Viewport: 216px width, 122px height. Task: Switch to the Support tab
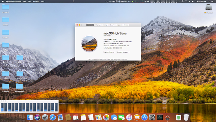tap(119, 25)
